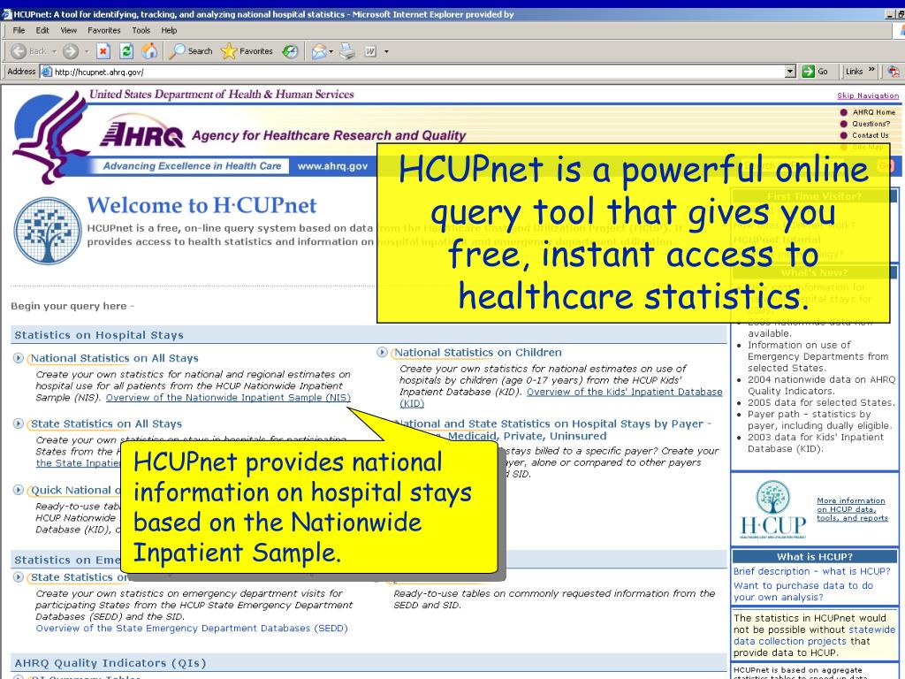The image size is (905, 679).
Task: Open the Favorites menu
Action: (104, 30)
